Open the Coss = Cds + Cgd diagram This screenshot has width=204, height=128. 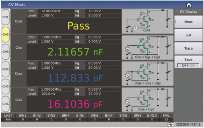tap(148, 74)
